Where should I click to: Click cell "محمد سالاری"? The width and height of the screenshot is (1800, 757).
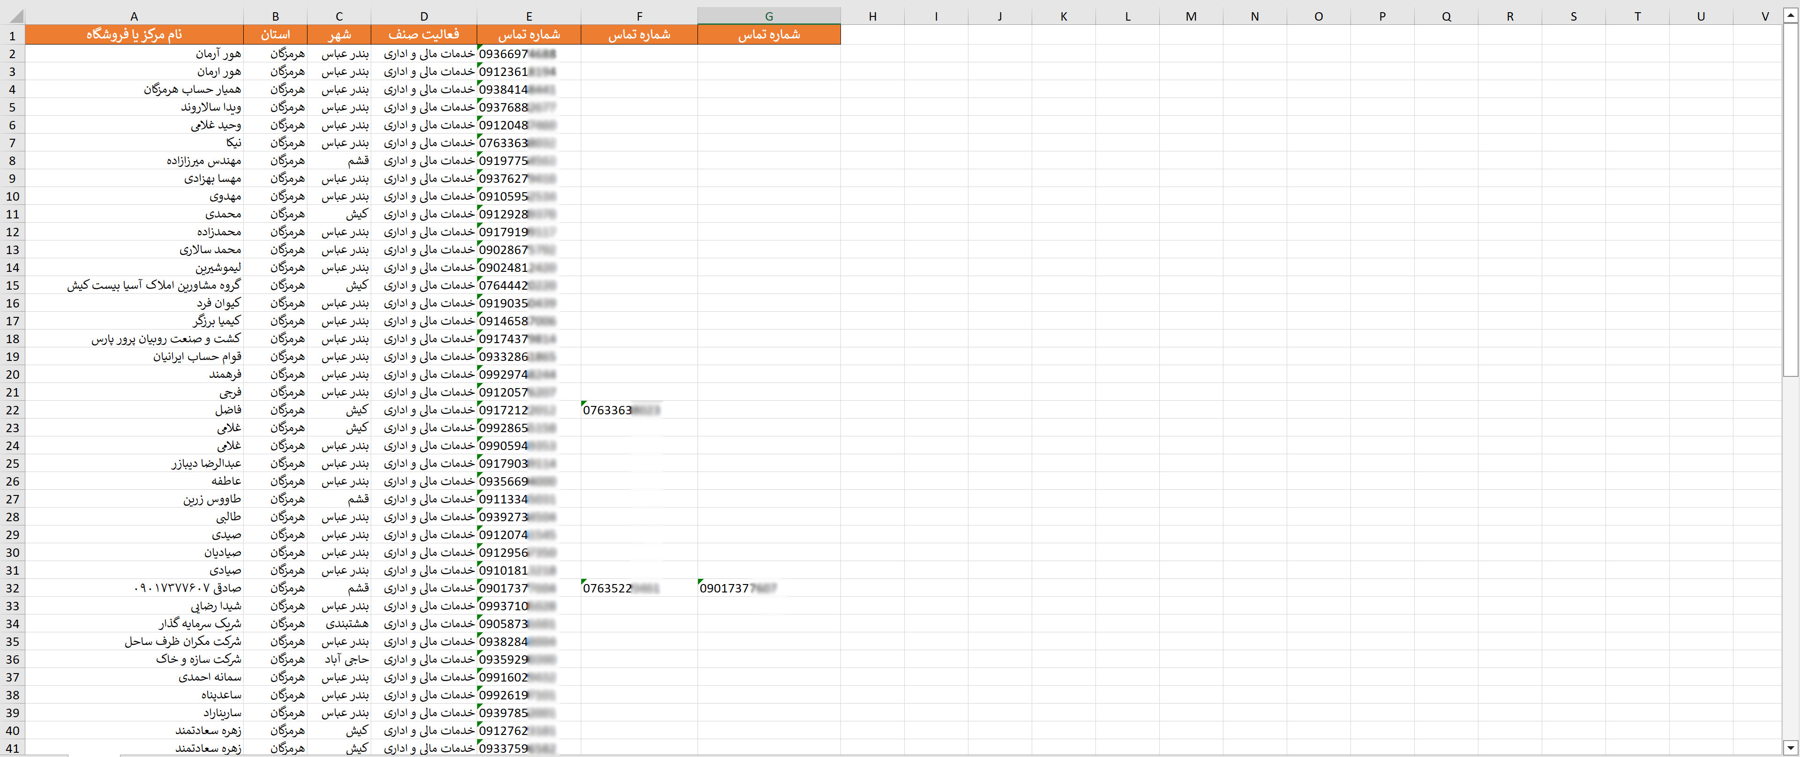coord(134,249)
